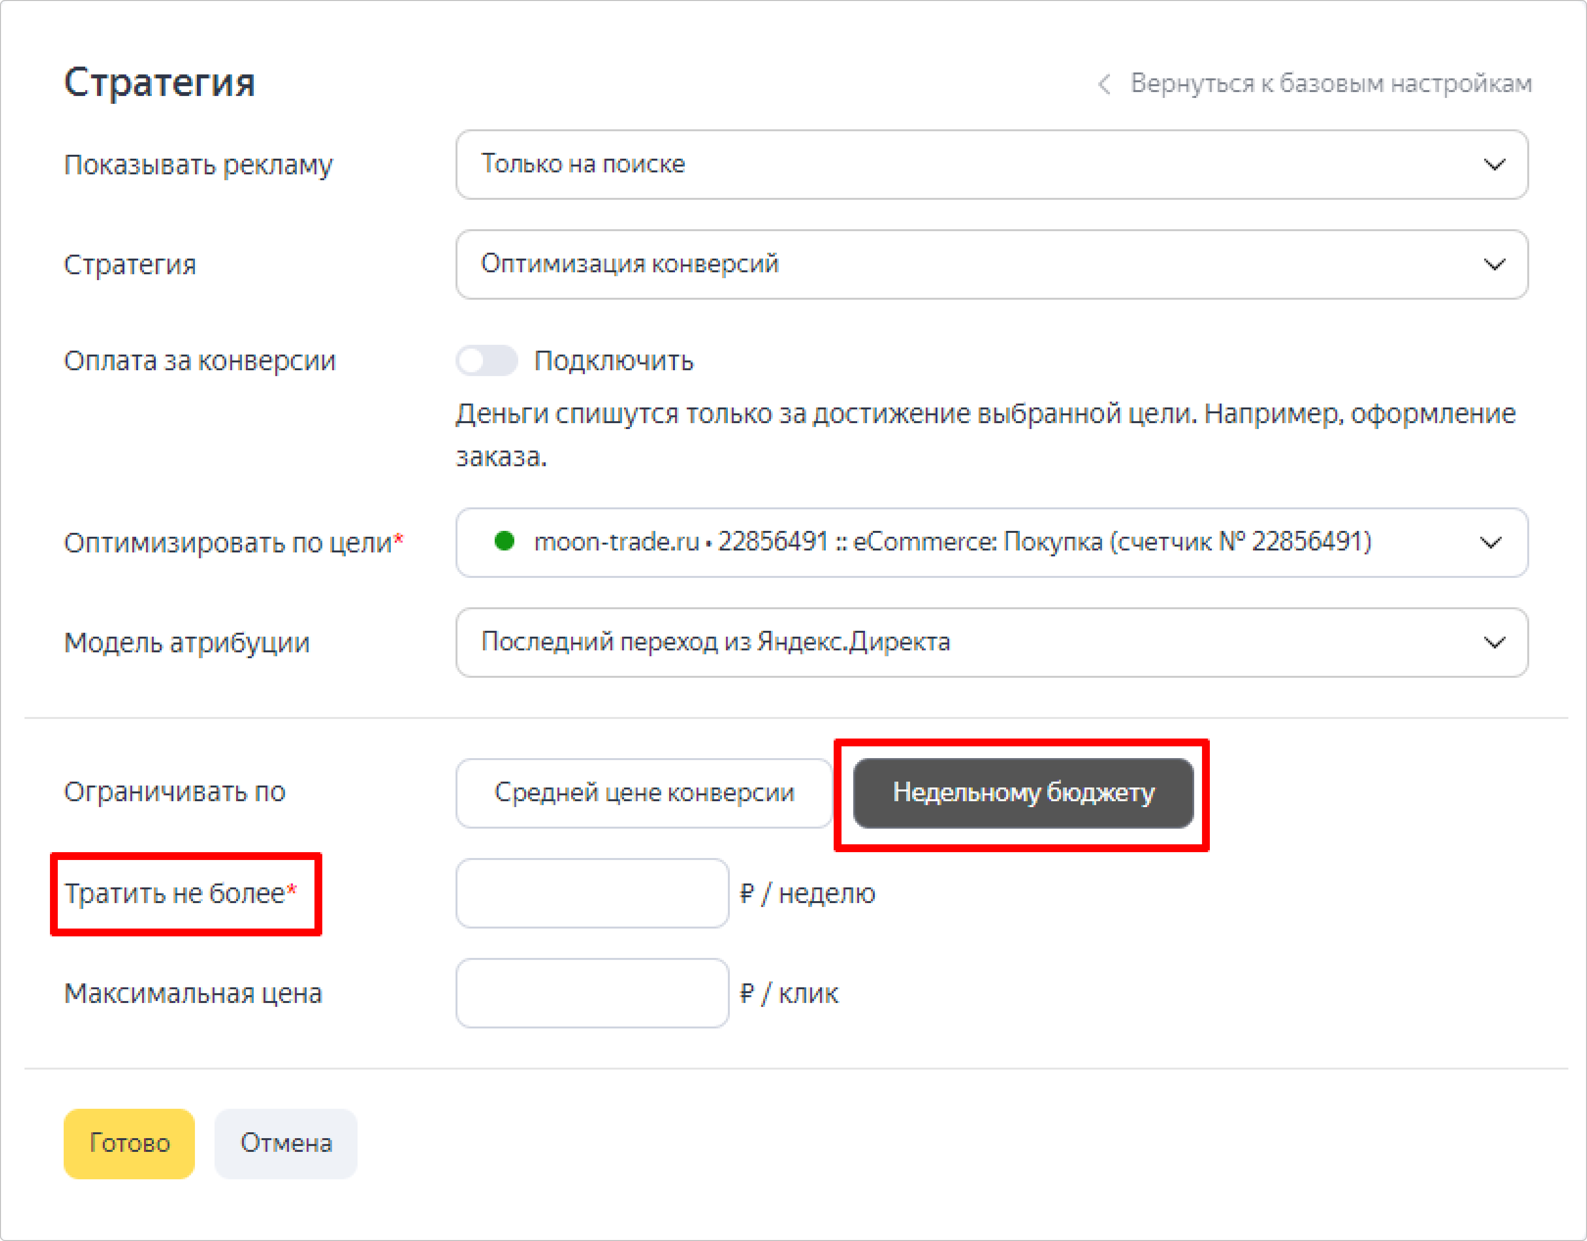
Task: Click the "Тратить не более" field label
Action: 174,893
